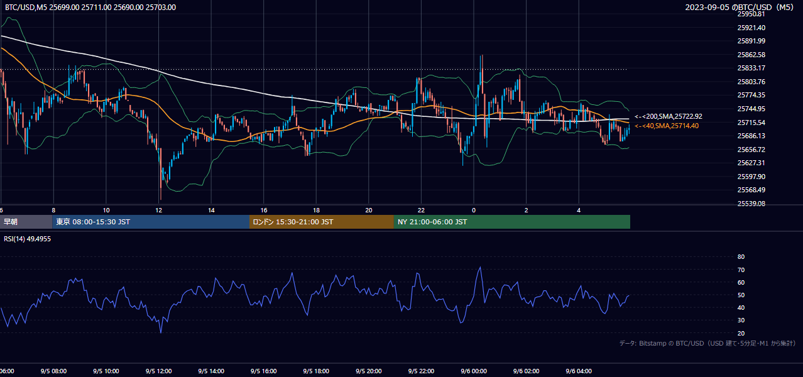Click the BTC/USD,M5 OHLC header text
803x377 pixels.
pos(90,8)
